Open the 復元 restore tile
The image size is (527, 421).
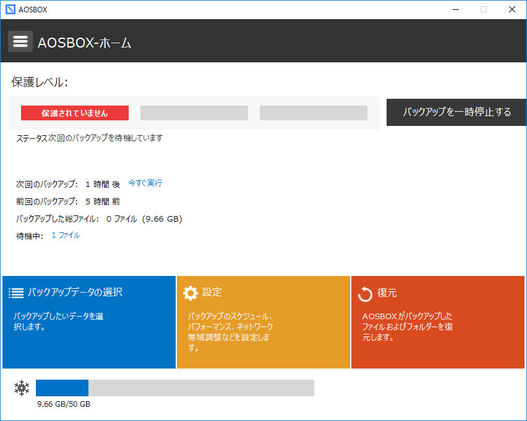[x=438, y=322]
